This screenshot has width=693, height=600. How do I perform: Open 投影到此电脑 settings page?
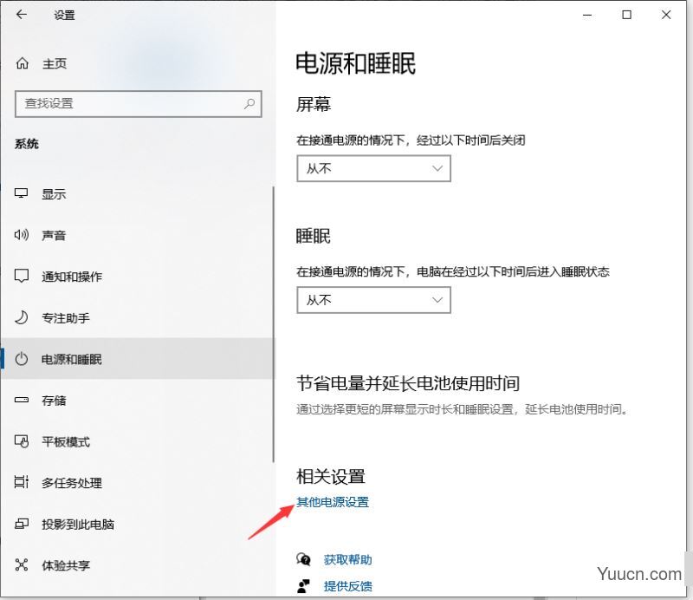pyautogui.click(x=138, y=524)
